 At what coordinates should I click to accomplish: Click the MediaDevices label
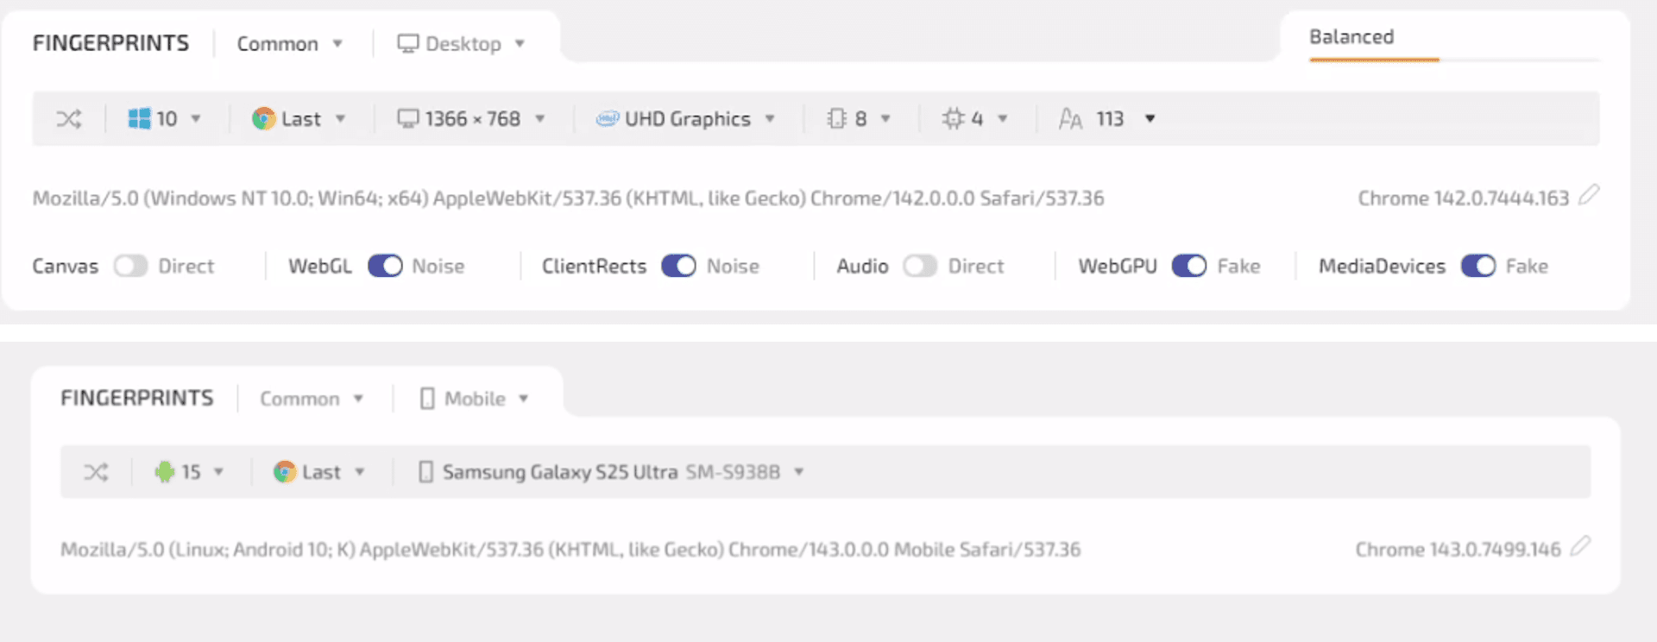[1382, 266]
